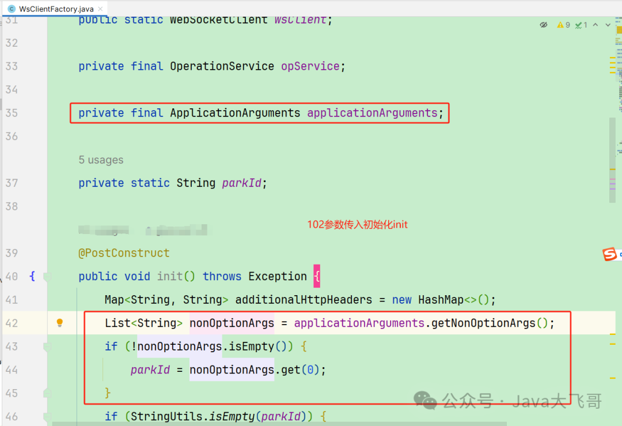Viewport: 622px width, 426px height.
Task: Click the opService field name
Action: pyautogui.click(x=310, y=66)
